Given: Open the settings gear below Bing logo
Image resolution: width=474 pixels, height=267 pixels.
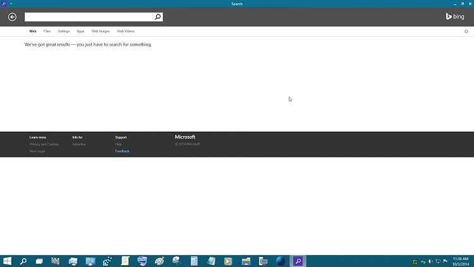Looking at the screenshot, I should [466, 32].
